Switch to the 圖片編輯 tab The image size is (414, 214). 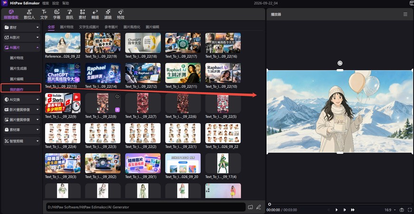(x=153, y=27)
